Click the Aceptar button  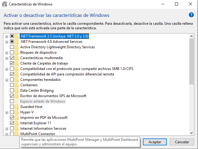(x=155, y=142)
